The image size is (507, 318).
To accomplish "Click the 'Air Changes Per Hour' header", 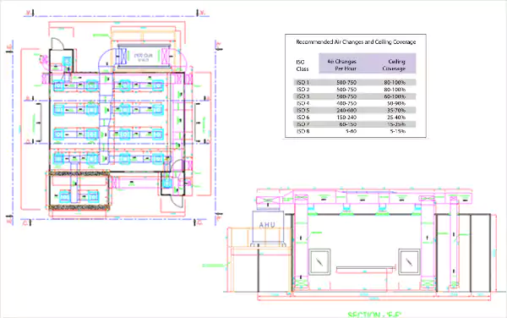I will 342,65.
